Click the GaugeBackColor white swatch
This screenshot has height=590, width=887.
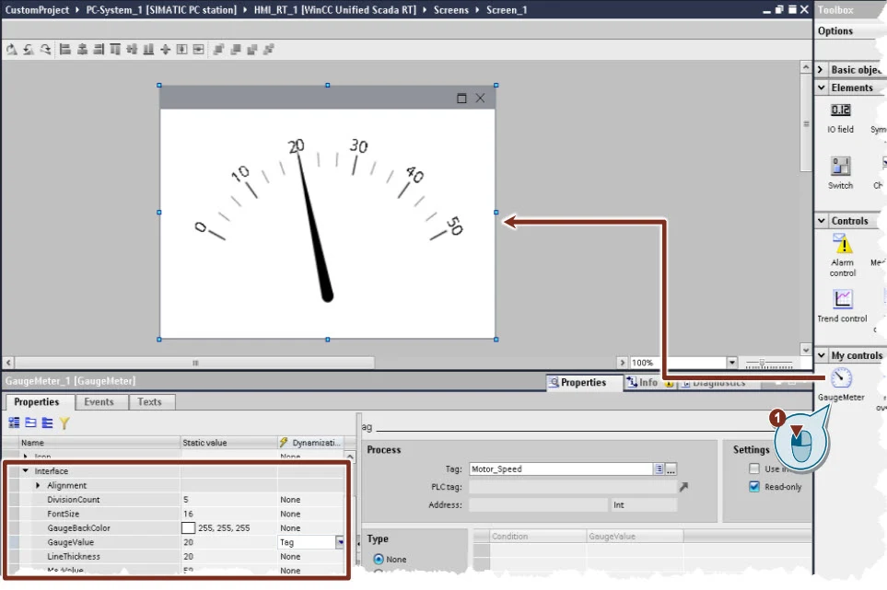(189, 527)
